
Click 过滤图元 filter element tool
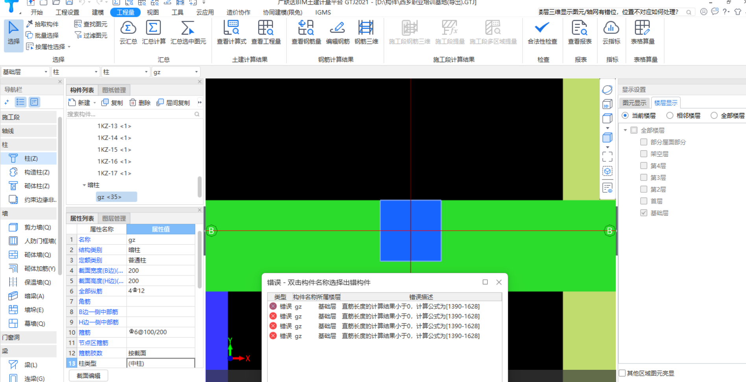point(91,35)
